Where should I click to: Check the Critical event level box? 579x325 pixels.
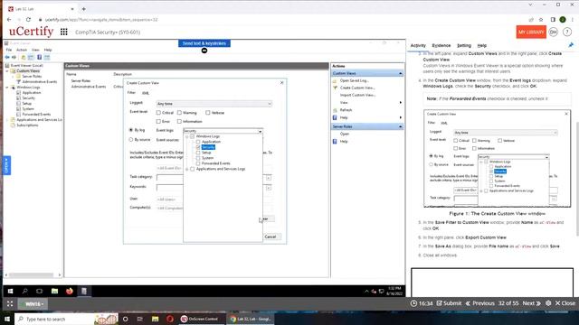(x=158, y=113)
